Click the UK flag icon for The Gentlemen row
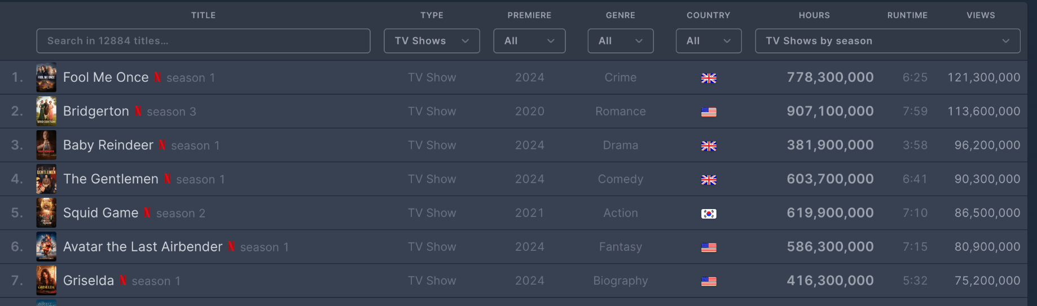The image size is (1037, 306). [709, 180]
